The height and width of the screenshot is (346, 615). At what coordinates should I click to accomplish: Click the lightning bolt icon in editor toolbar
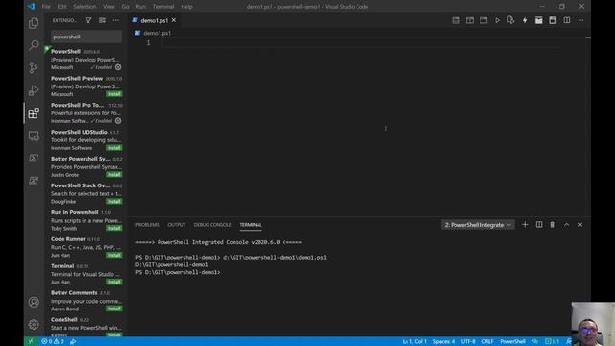(525, 20)
